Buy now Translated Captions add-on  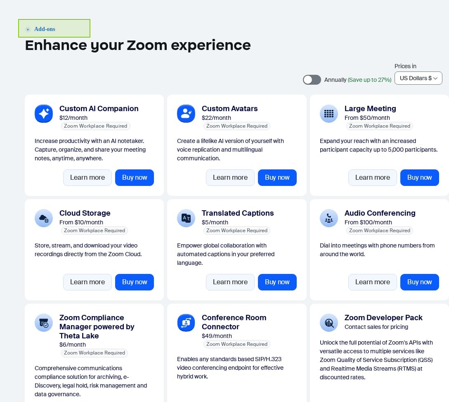click(277, 282)
